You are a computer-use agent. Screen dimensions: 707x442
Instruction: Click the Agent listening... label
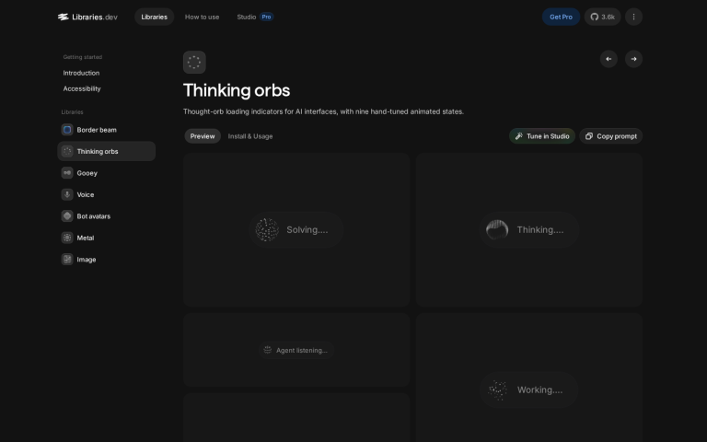pyautogui.click(x=302, y=351)
